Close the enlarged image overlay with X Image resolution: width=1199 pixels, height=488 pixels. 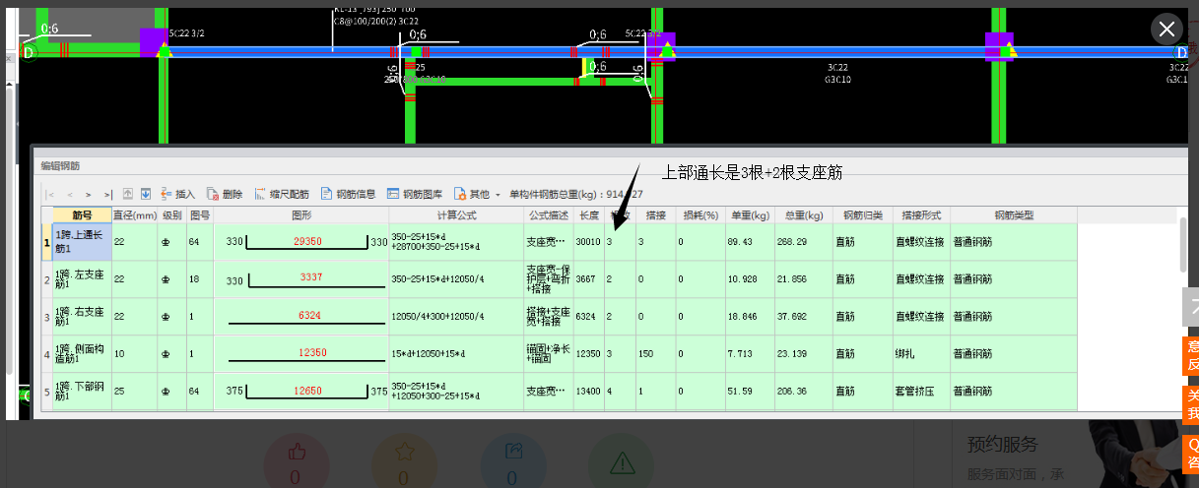pyautogui.click(x=1166, y=29)
